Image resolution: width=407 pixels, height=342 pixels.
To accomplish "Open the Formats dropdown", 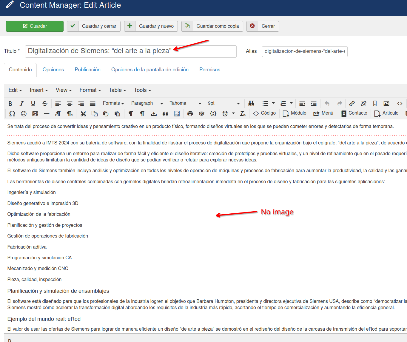I will point(113,103).
